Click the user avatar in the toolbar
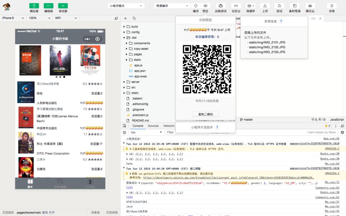346x216 pixels. tap(6, 7)
